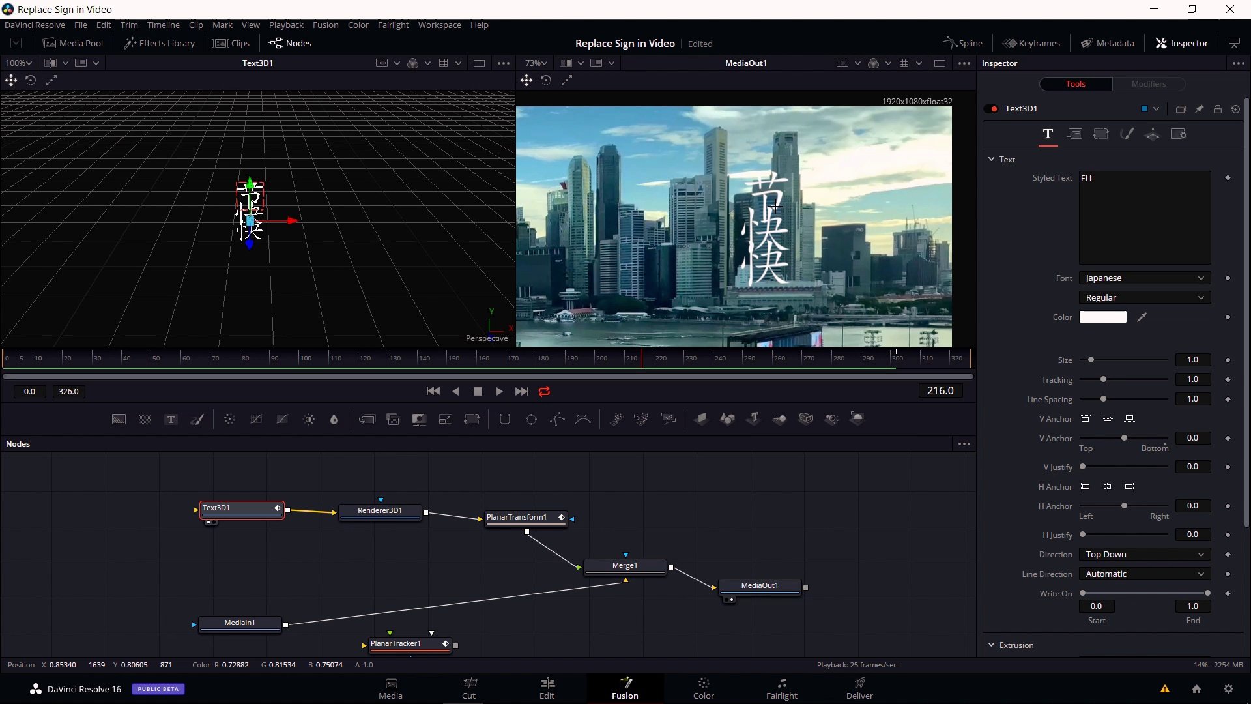Click the Fusion tab at bottom
Image resolution: width=1251 pixels, height=704 pixels.
pos(625,687)
